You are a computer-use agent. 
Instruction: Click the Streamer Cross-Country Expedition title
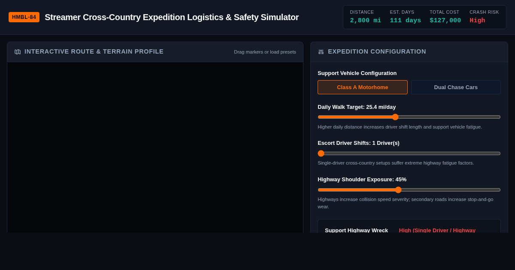point(172,17)
